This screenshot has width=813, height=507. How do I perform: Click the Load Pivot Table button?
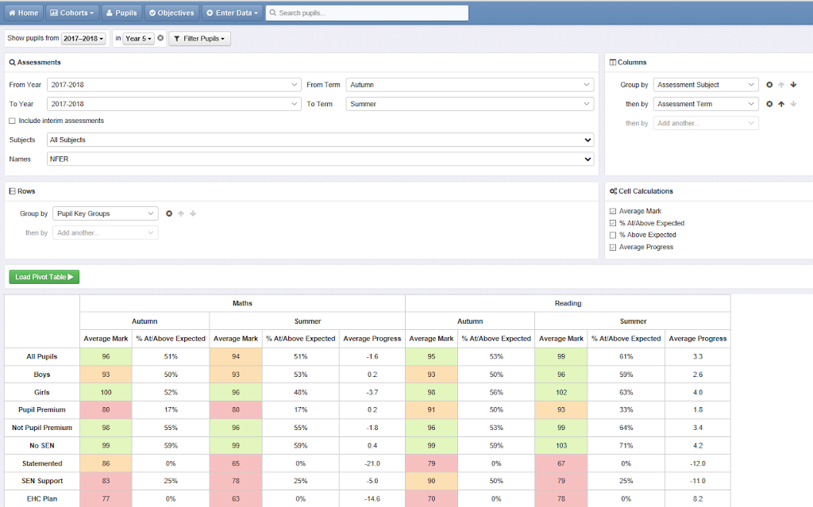pyautogui.click(x=44, y=277)
